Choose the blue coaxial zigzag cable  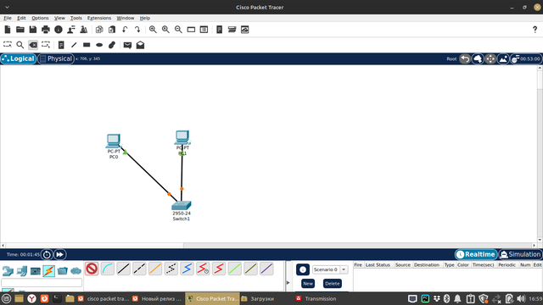[x=188, y=269]
